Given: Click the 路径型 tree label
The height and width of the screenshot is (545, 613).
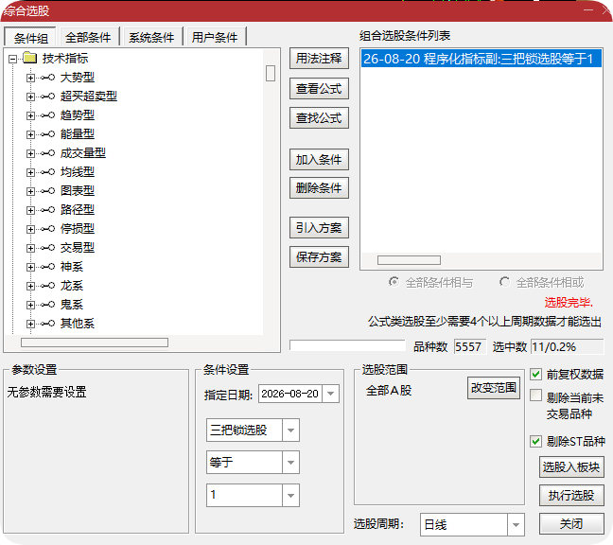Looking at the screenshot, I should click(78, 210).
